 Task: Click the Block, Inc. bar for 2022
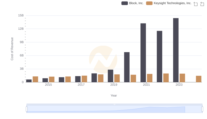tap(159, 57)
